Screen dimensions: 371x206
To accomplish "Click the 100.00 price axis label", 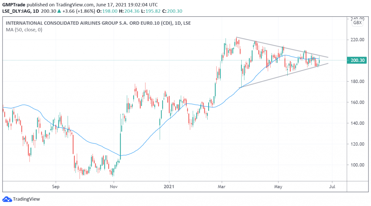I will pos(357,165).
